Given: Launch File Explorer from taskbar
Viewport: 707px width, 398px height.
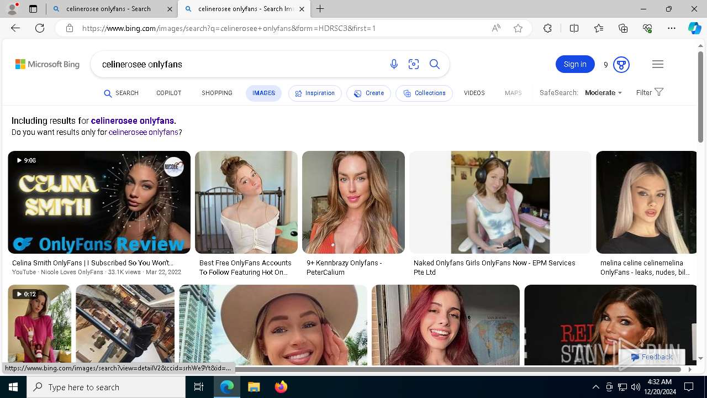Looking at the screenshot, I should (x=254, y=387).
